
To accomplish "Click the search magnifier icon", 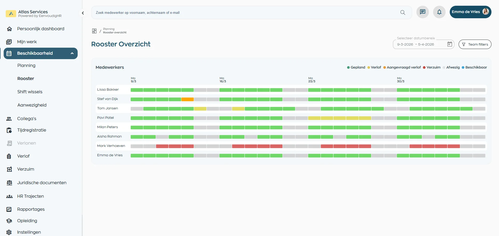I will tap(403, 13).
